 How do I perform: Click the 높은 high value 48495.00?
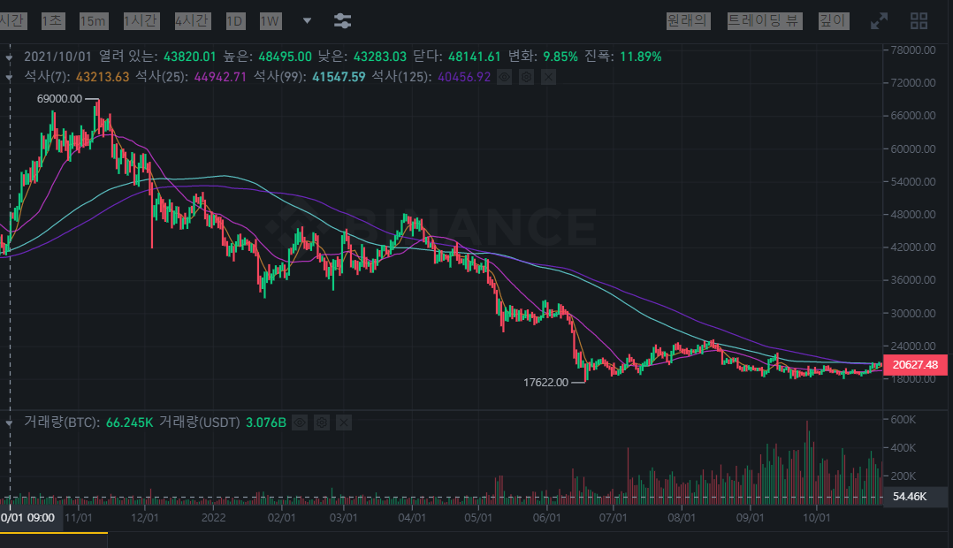[x=285, y=57]
